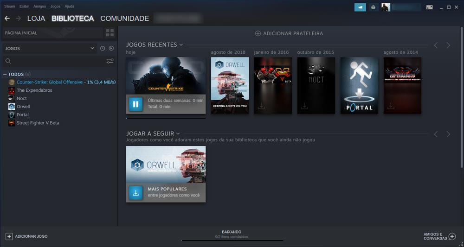Toggle the collections grid view icon
Screen dimensions: 464x247
pyautogui.click(x=110, y=33)
